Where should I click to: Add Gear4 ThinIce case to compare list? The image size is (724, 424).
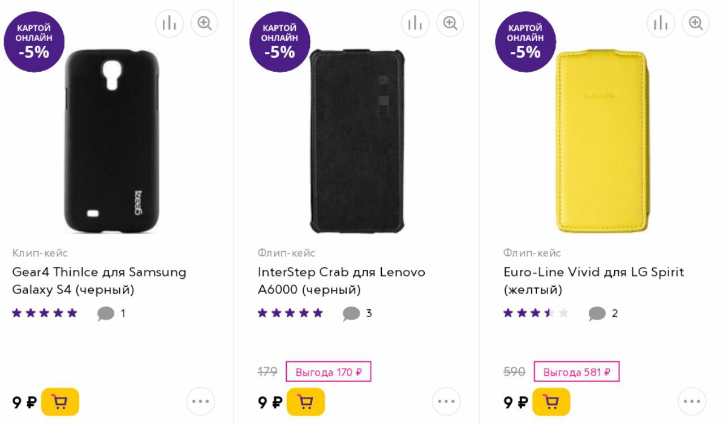169,23
